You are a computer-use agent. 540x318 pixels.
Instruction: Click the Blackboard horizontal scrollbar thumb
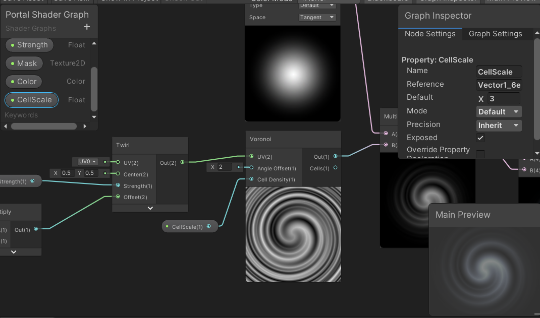[x=44, y=126]
